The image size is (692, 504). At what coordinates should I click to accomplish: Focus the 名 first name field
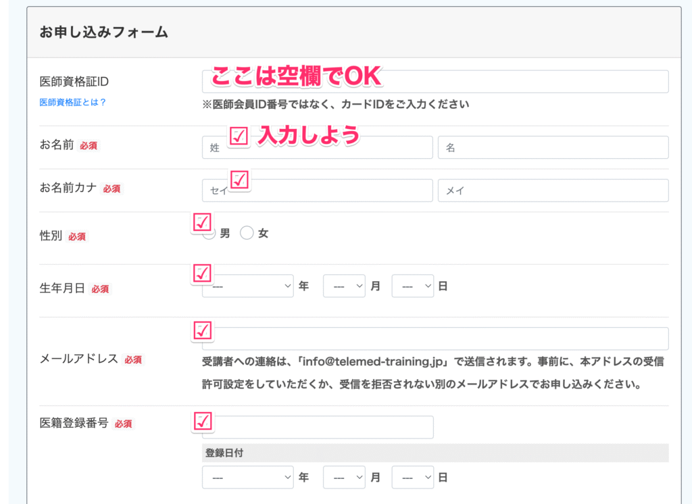[553, 147]
